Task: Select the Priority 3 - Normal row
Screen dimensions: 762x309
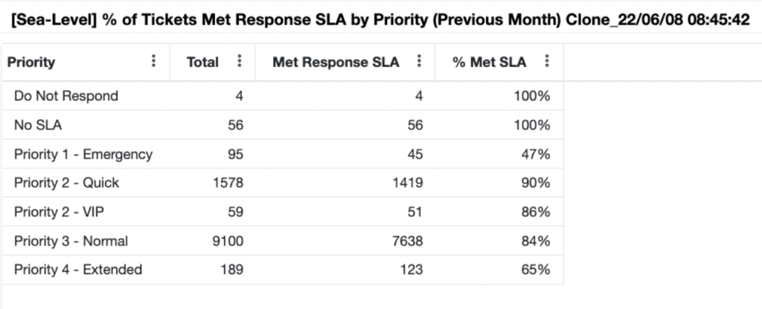Action: tap(282, 241)
